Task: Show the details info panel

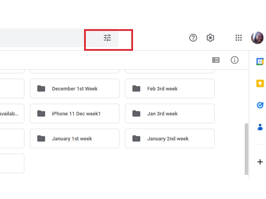Action: coord(235,60)
